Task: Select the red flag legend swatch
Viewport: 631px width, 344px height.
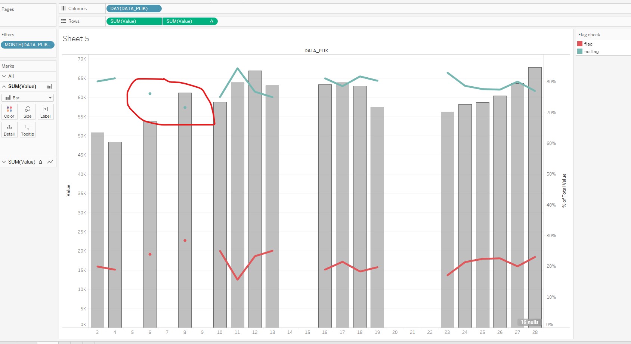Action: pyautogui.click(x=580, y=44)
